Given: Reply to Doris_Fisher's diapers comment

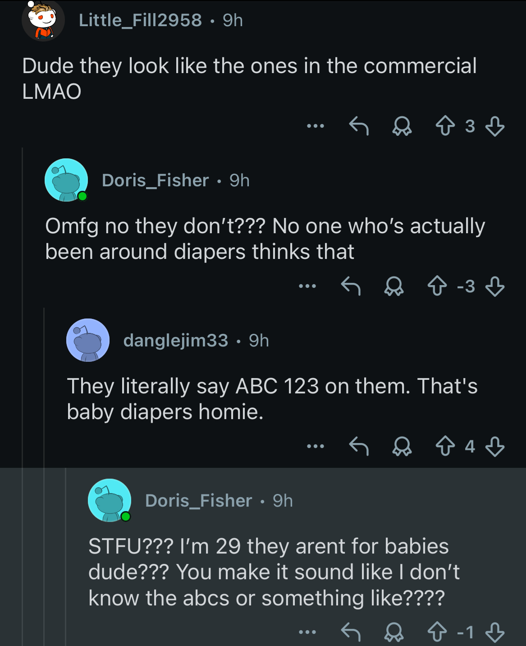Looking at the screenshot, I should pos(351,286).
